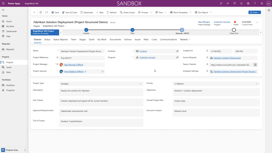Open the Power Apps app launcher grid
This screenshot has width=272, height=153.
(x=3, y=3)
